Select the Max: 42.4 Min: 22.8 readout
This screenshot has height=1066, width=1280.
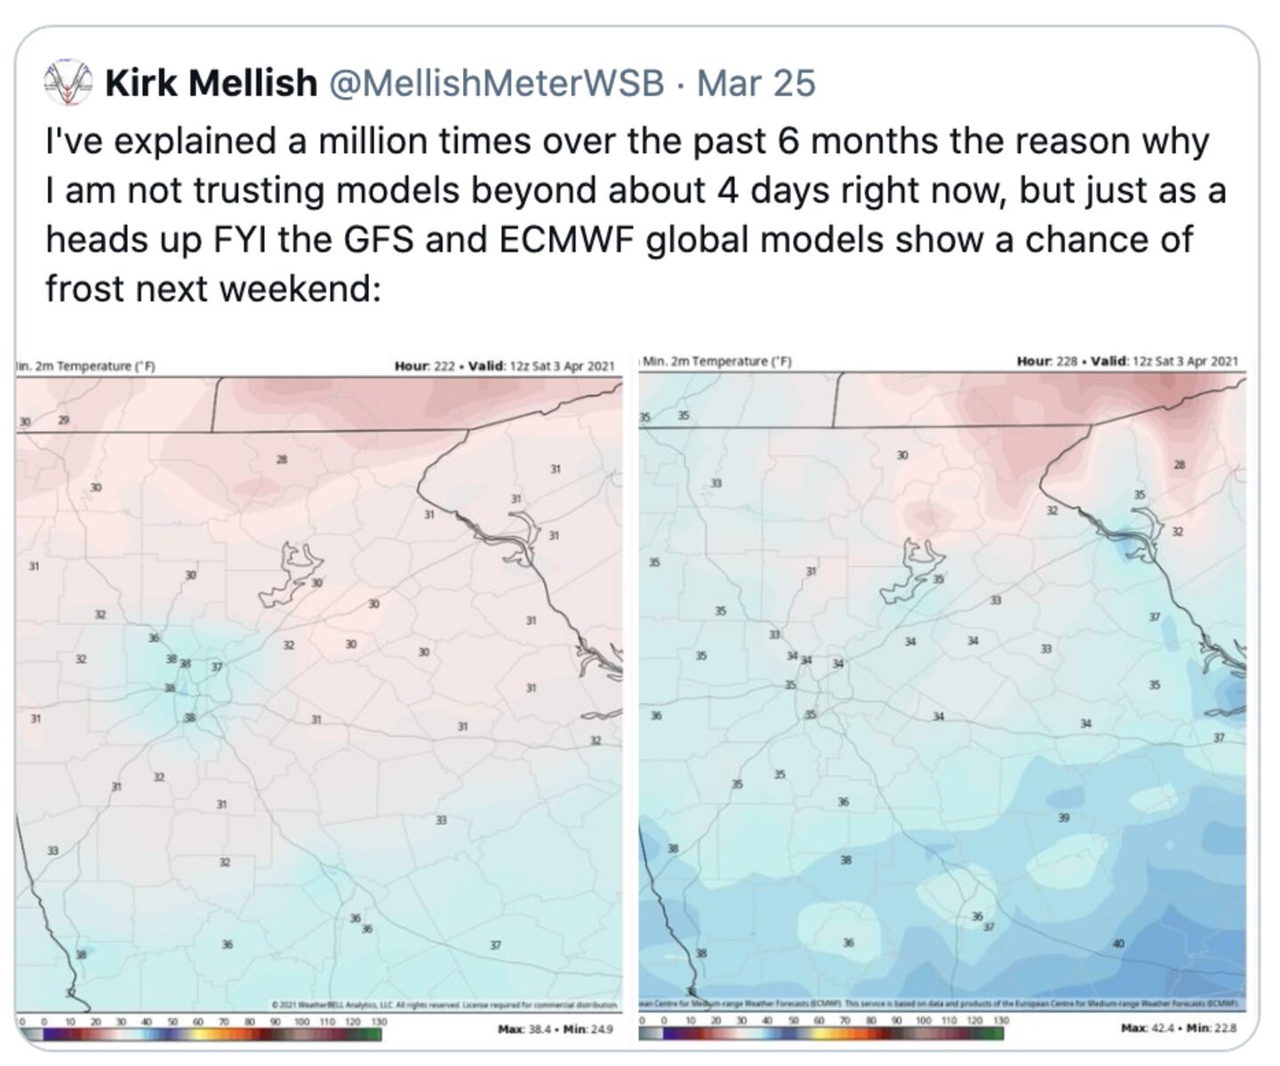1178,1028
